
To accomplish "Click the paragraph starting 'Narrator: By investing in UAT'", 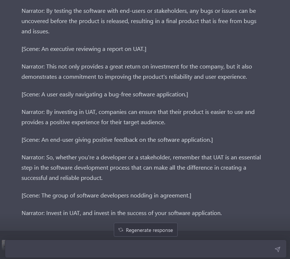I will click(138, 117).
